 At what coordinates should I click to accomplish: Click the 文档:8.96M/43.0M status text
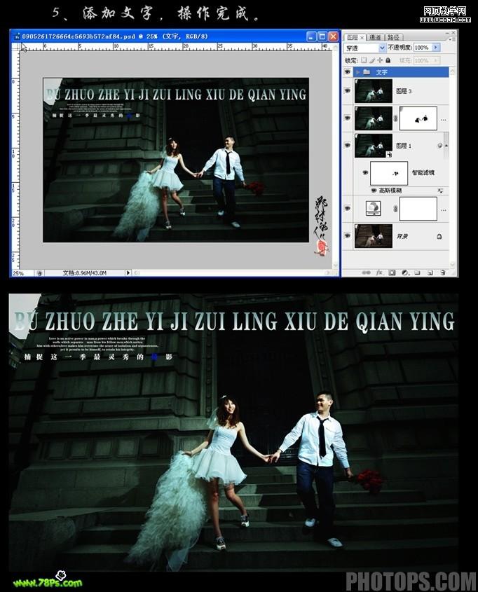coord(85,273)
